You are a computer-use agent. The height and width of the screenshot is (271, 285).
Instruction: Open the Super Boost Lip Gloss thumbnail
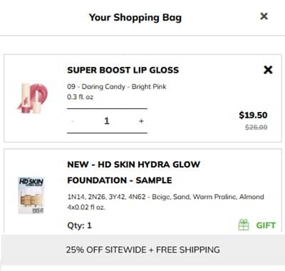(x=32, y=98)
